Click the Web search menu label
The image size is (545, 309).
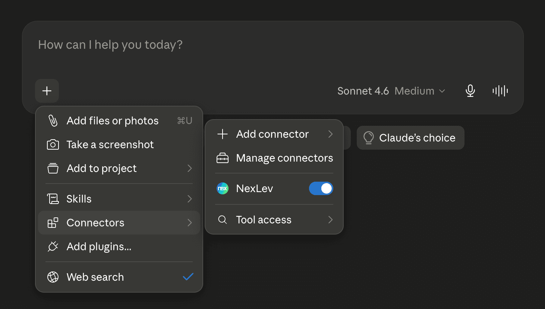click(x=95, y=277)
